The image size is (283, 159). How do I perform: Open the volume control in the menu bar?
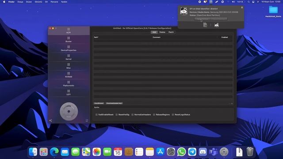click(233, 2)
